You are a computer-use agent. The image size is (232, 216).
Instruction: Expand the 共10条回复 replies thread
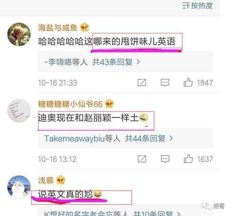point(157,213)
